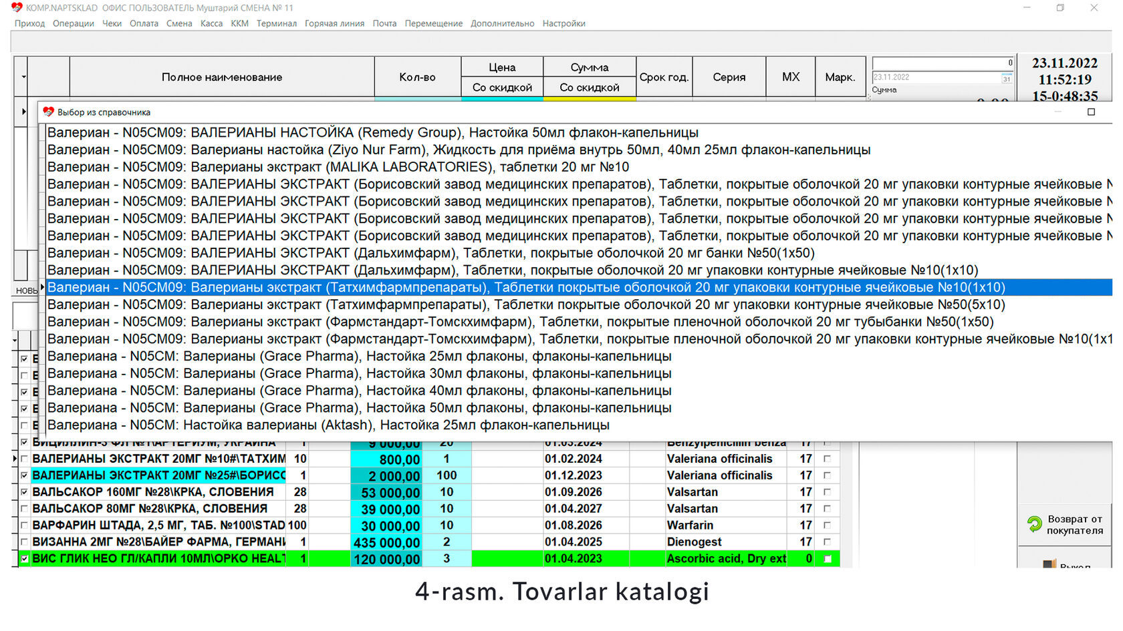
Task: Click 'ВИЗАННА 2МГ №28\БАЙЕР ФАРМА' product name
Action: 159,542
